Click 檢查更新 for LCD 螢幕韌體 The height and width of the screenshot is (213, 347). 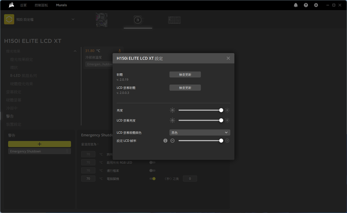point(185,88)
